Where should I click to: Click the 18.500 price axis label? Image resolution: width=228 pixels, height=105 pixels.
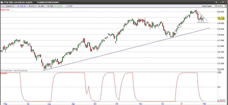221,29
